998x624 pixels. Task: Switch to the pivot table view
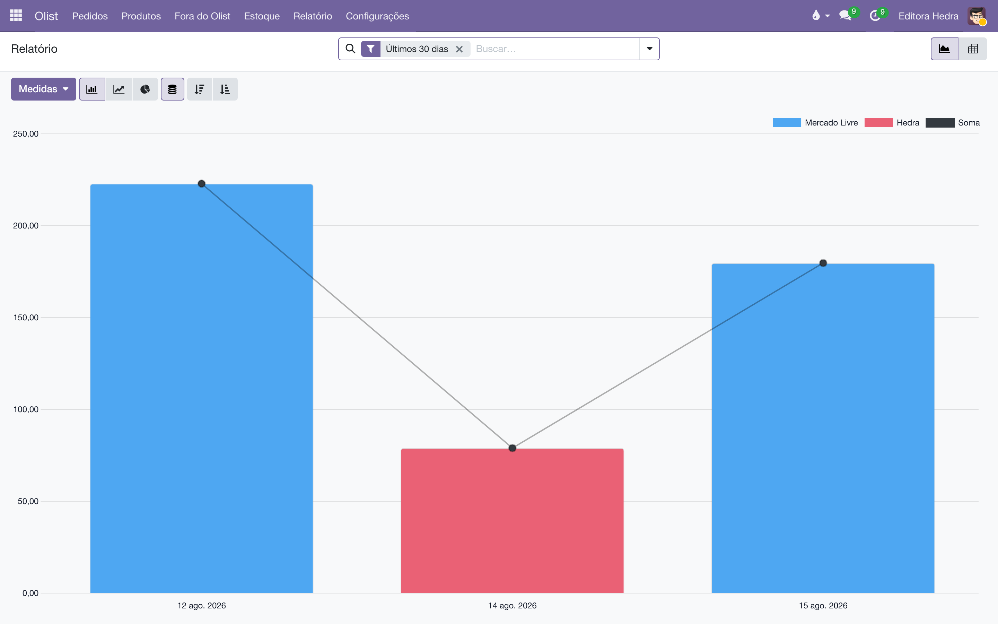[x=973, y=49]
